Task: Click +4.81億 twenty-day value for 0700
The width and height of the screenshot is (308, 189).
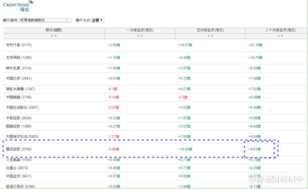Action: click(x=255, y=149)
